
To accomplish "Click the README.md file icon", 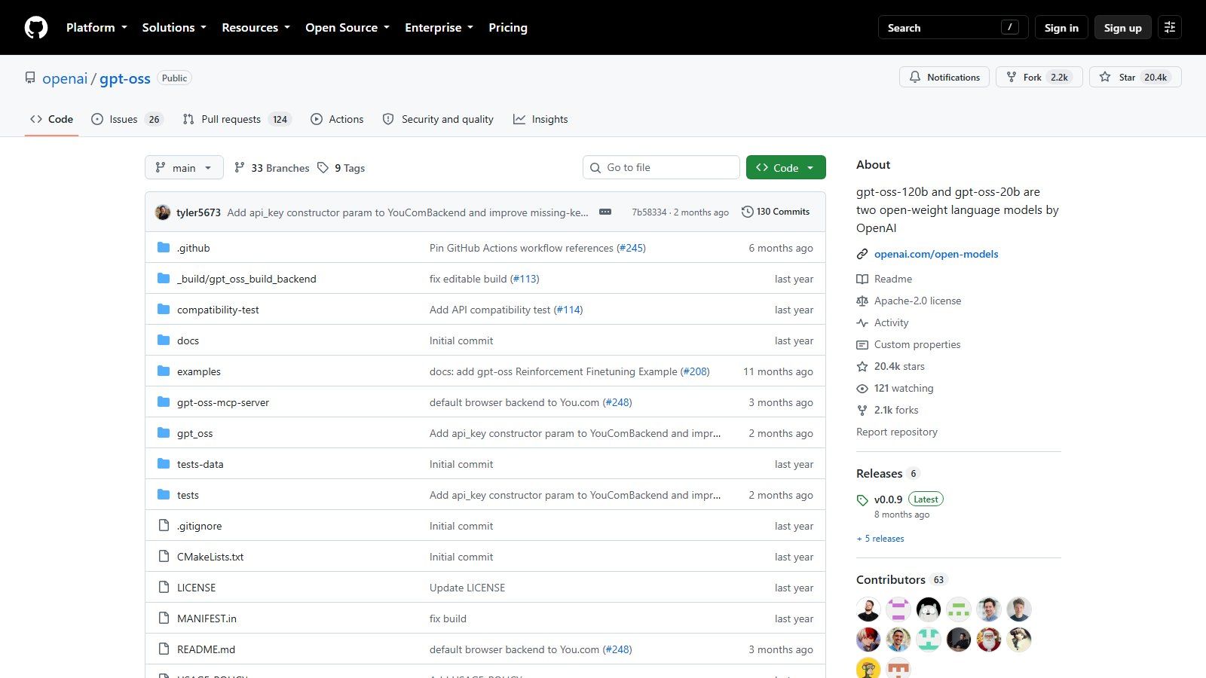I will 164,649.
